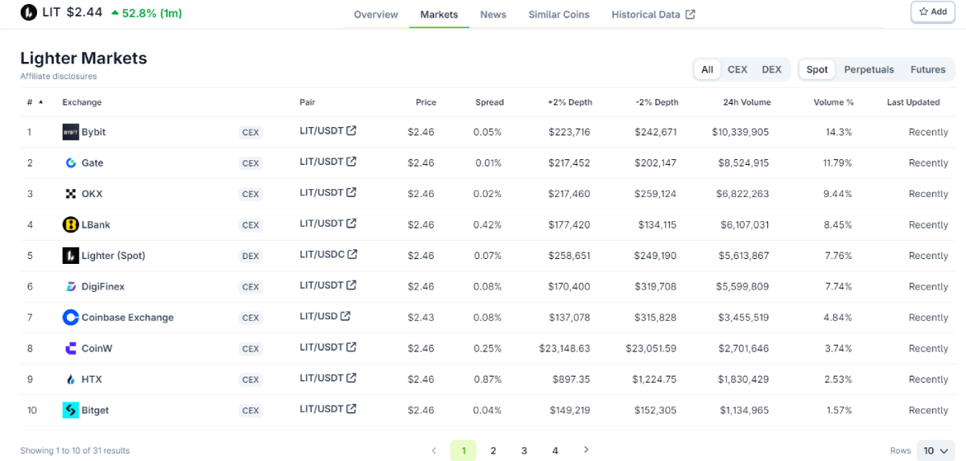Click the 14.3% volume share value
This screenshot has height=461, width=966.
tap(839, 132)
